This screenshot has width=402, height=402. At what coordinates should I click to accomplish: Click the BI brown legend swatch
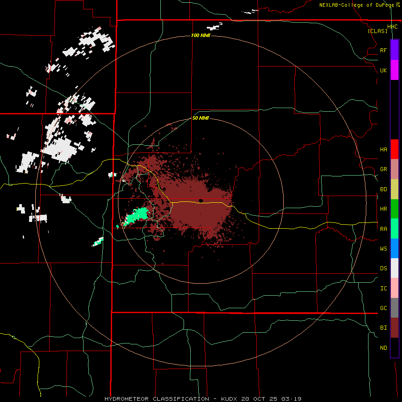tap(394, 328)
